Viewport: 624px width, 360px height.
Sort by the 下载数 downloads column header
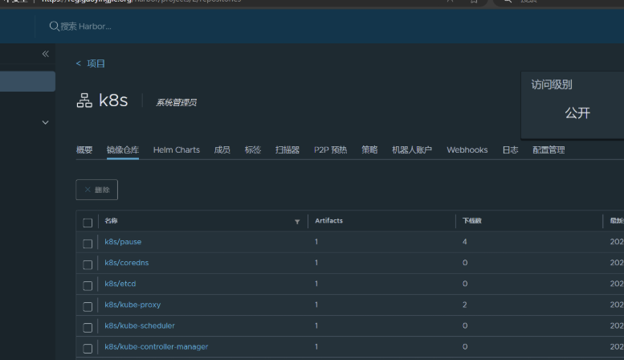pos(472,221)
